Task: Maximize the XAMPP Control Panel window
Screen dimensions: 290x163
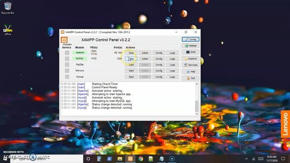Action: pyautogui.click(x=186, y=32)
